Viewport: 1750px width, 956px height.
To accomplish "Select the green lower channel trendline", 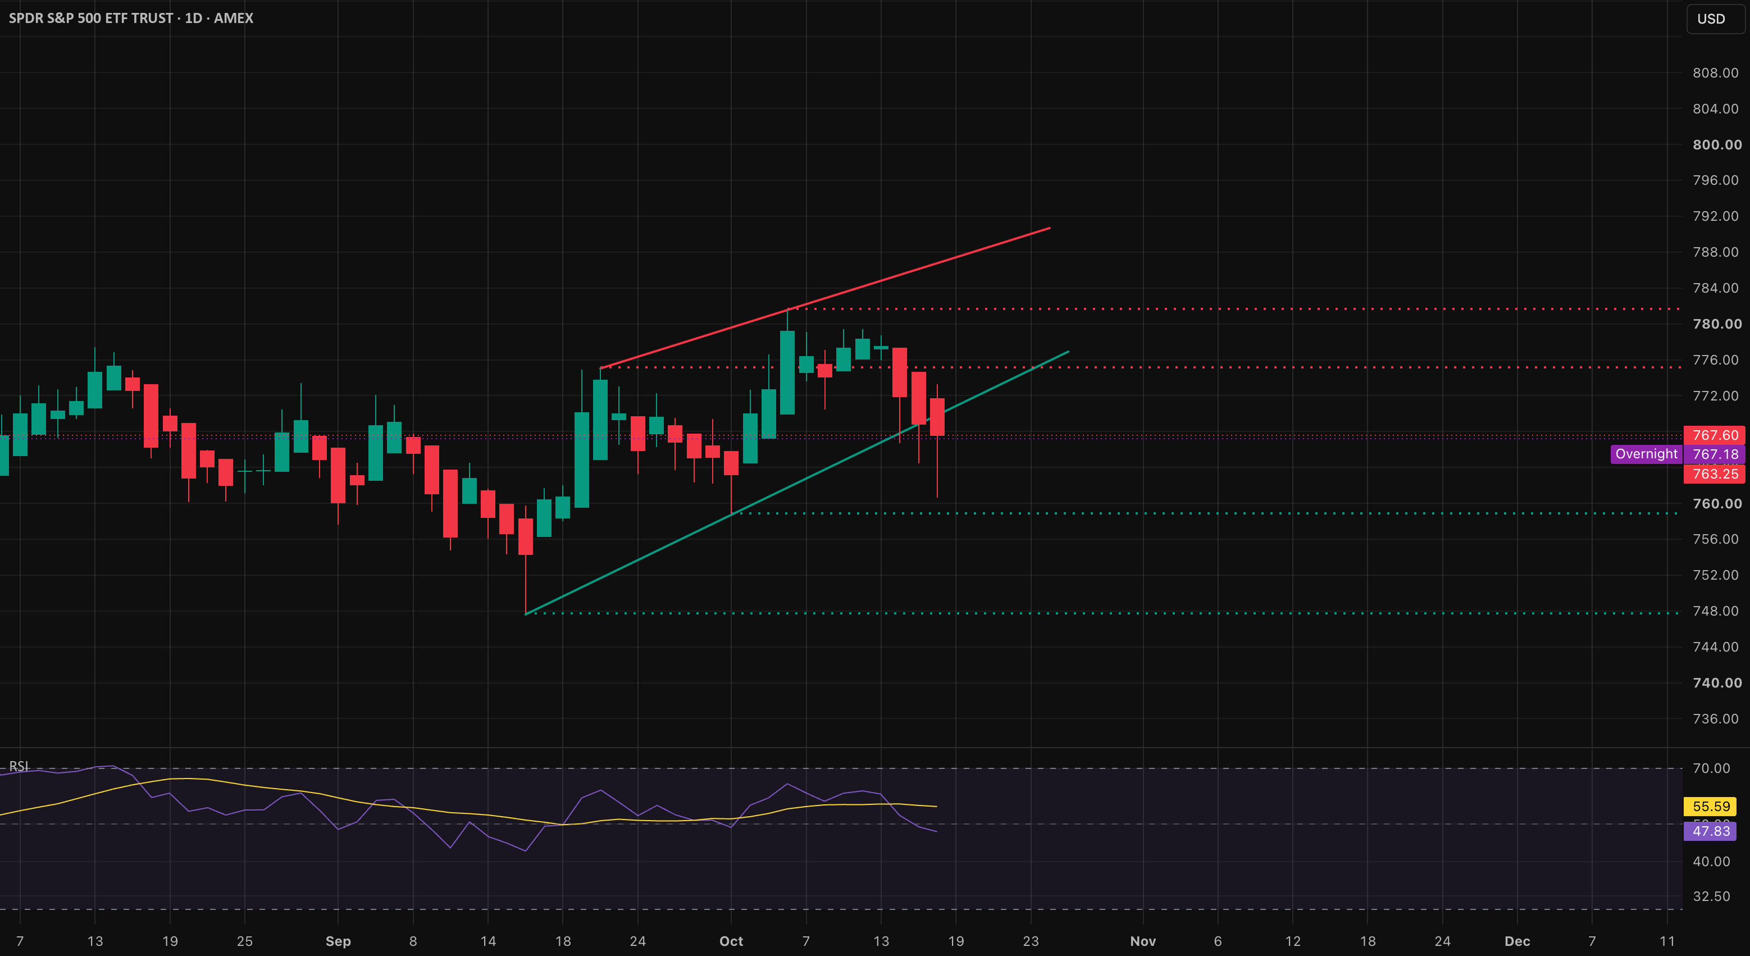I will [x=797, y=482].
